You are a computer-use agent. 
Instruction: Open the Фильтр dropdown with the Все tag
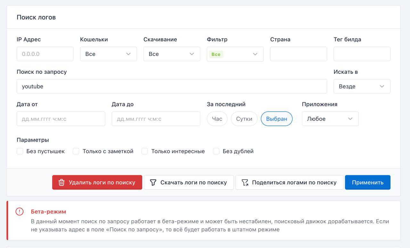point(235,54)
